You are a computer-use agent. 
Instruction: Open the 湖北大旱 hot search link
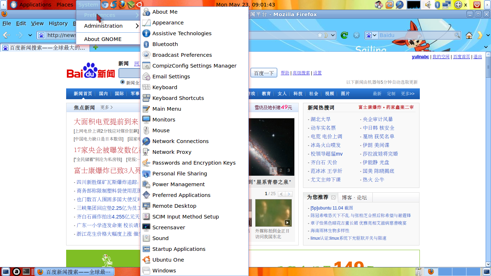[x=321, y=119]
